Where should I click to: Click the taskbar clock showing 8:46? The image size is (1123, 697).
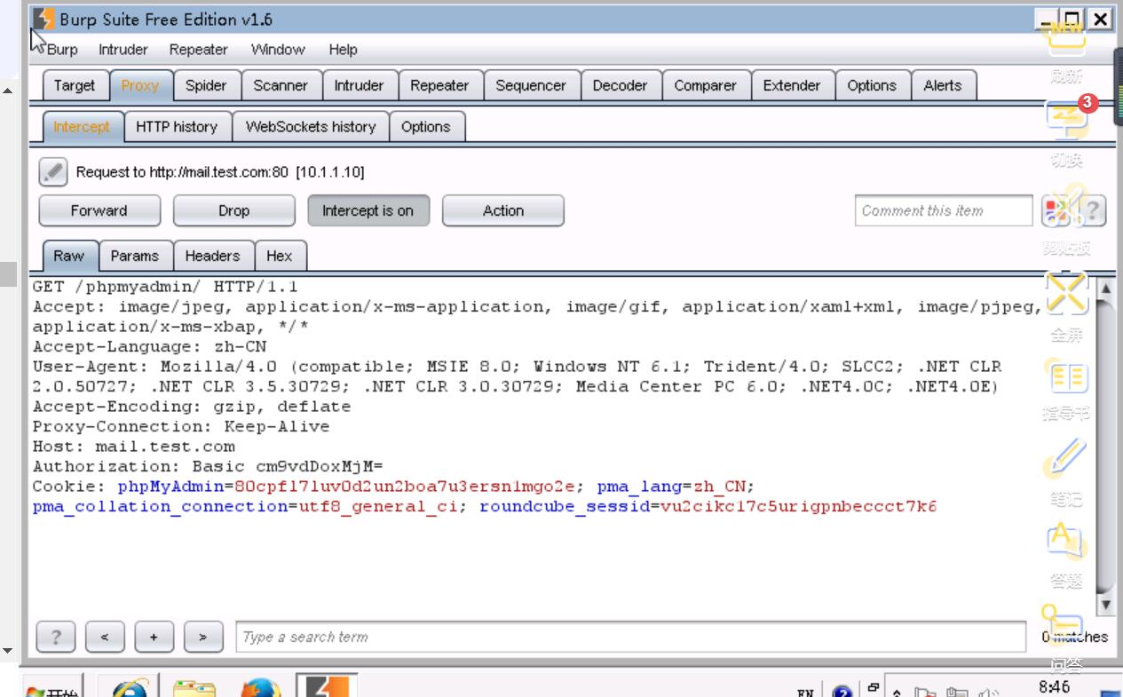point(1055,687)
